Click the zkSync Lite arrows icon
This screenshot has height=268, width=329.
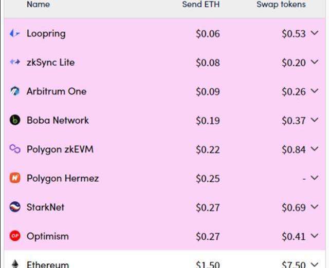[x=15, y=62]
